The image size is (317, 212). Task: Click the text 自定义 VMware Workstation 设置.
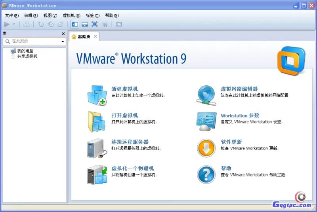pos(252,122)
